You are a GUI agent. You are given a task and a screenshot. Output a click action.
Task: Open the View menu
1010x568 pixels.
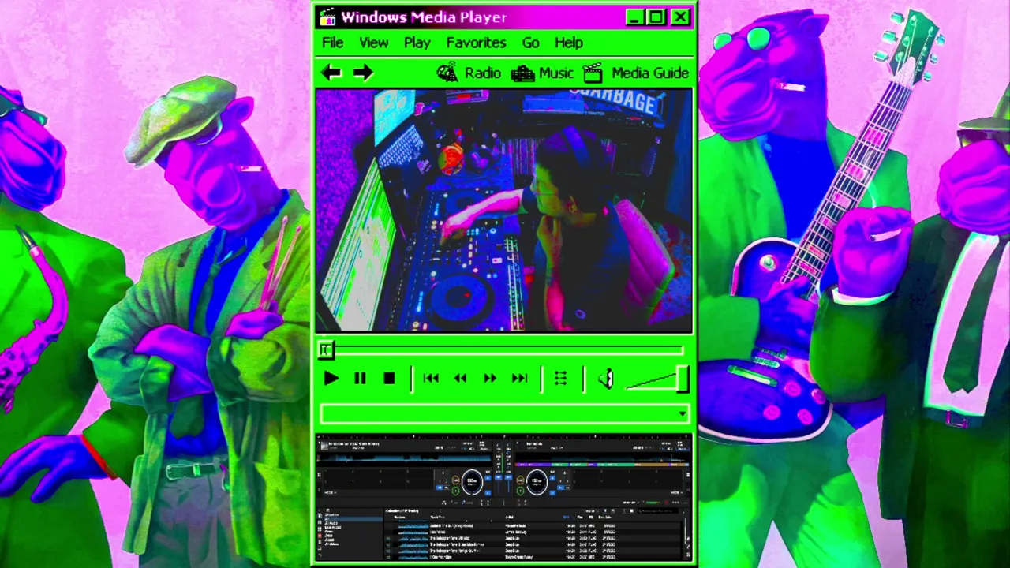374,43
